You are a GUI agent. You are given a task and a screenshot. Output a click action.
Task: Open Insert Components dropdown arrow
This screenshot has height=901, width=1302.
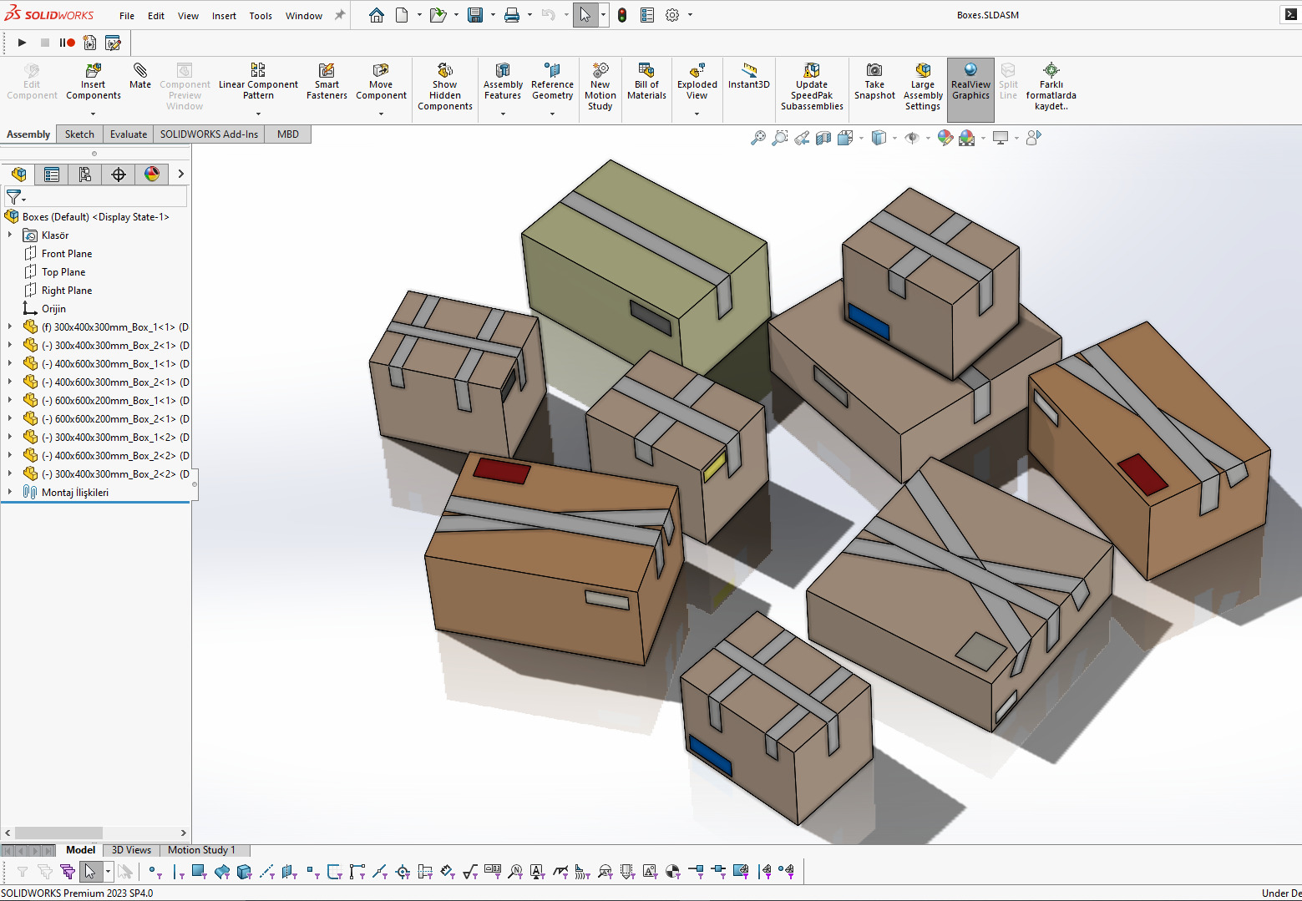(93, 114)
